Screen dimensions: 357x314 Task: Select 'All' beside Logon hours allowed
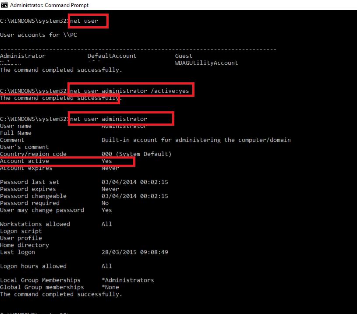pos(107,266)
